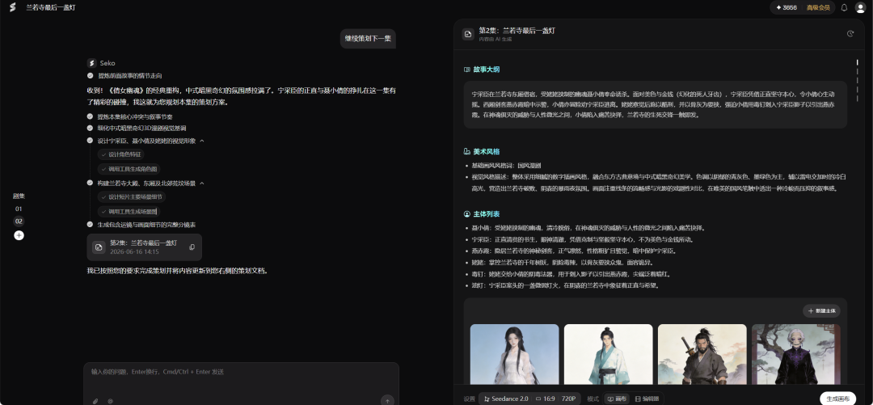Click 新建主体 new subject button
This screenshot has height=405, width=873.
(821, 311)
